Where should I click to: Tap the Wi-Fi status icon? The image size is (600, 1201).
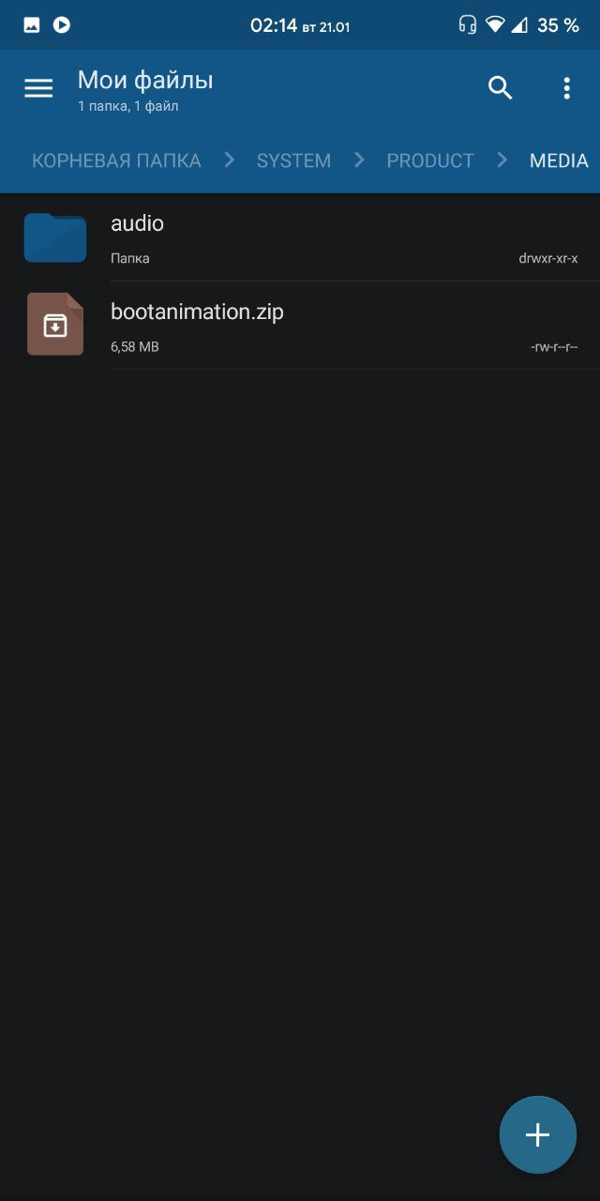pyautogui.click(x=495, y=25)
